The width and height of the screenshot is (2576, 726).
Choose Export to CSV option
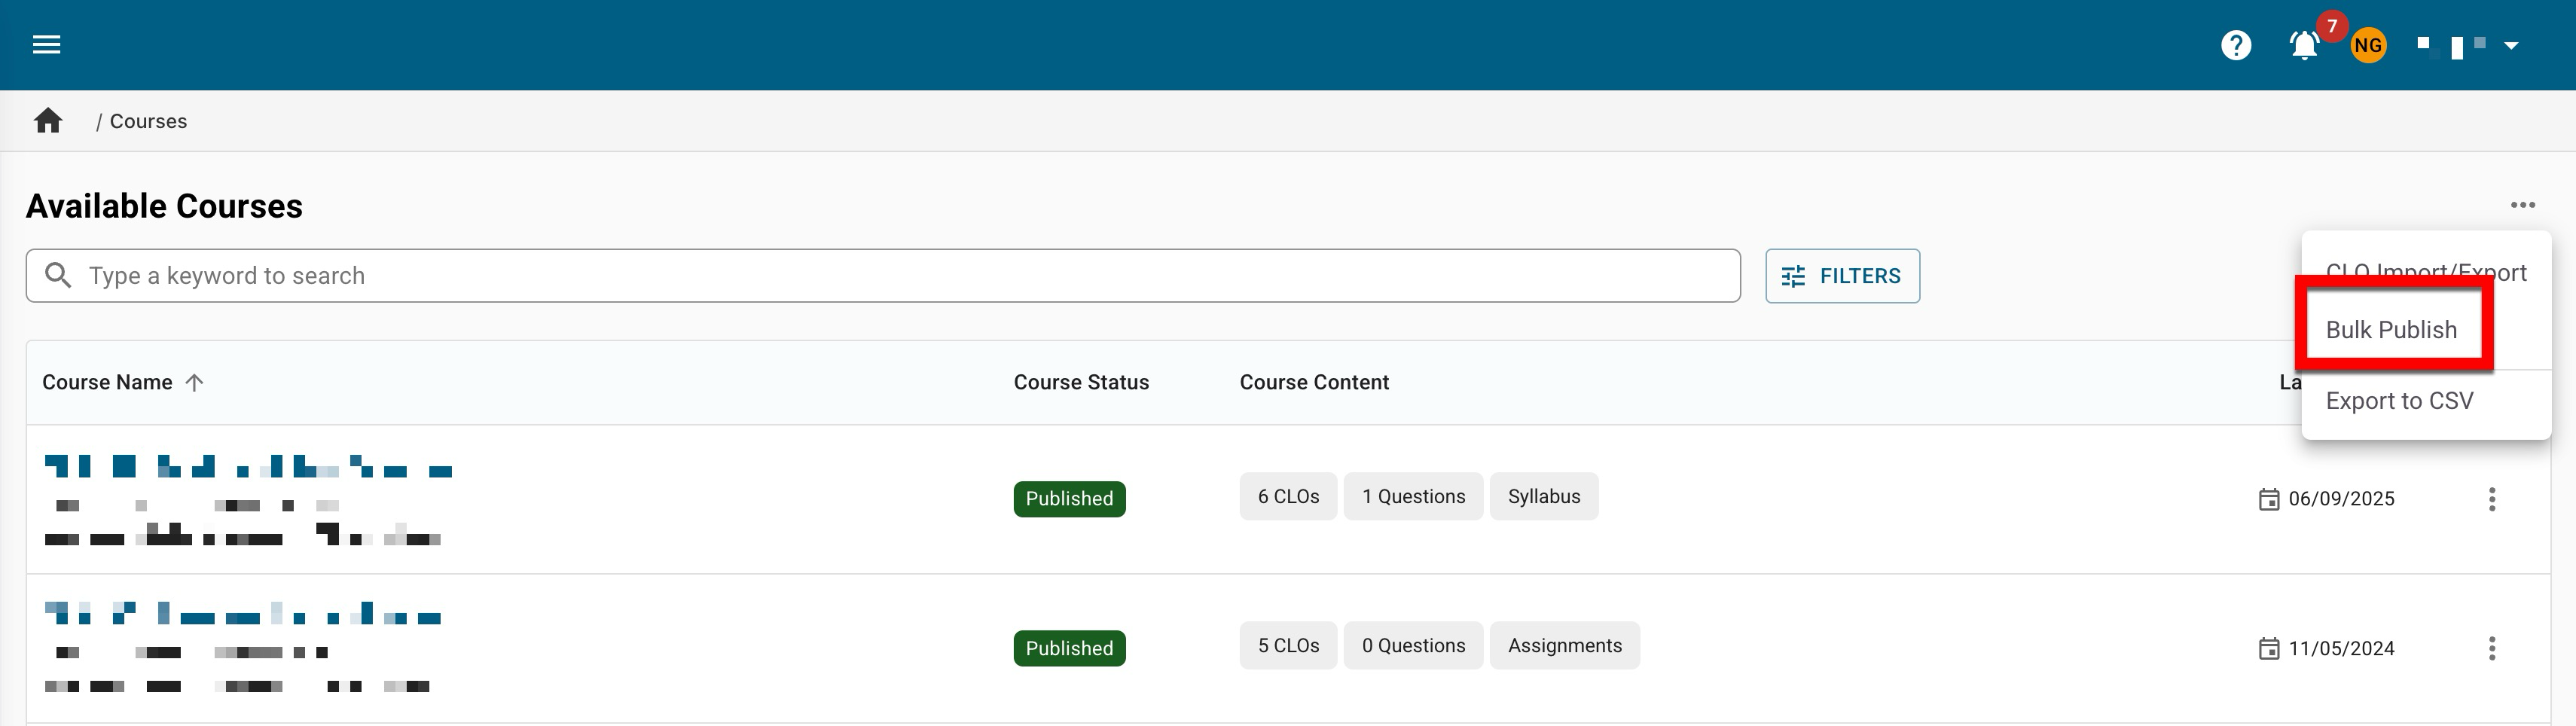(2399, 401)
